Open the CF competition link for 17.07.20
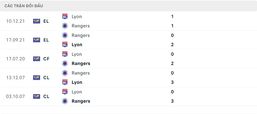This screenshot has height=114, width=257. pos(47,59)
